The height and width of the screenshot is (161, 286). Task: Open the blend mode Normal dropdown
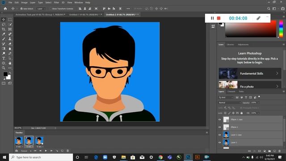pyautogui.click(x=230, y=102)
